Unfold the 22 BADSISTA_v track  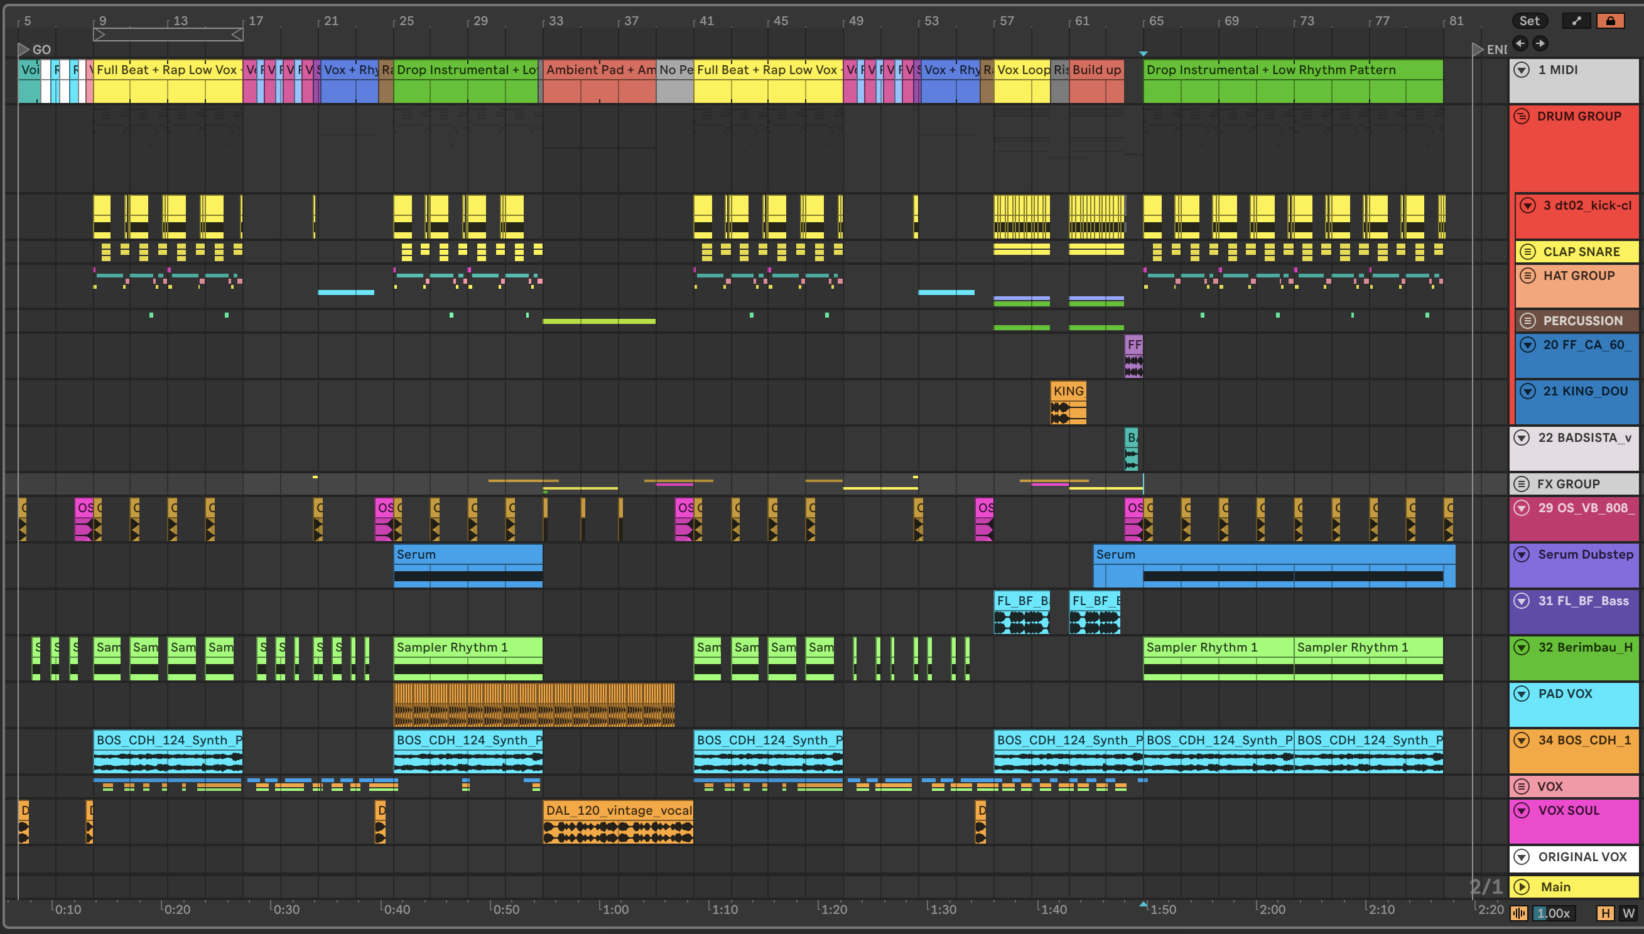pyautogui.click(x=1522, y=437)
